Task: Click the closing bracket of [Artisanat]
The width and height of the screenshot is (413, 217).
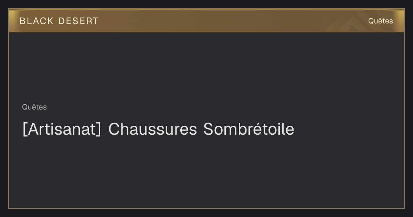Action: [x=98, y=130]
